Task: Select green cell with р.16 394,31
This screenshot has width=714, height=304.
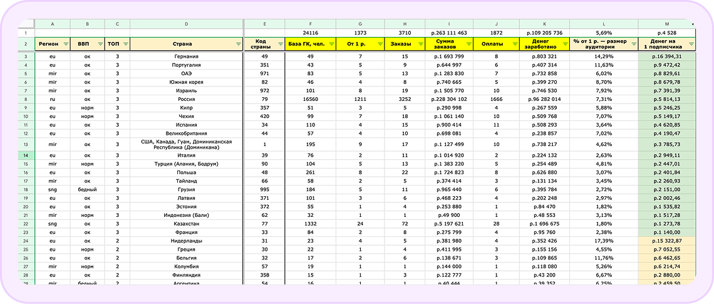Action: coord(666,56)
